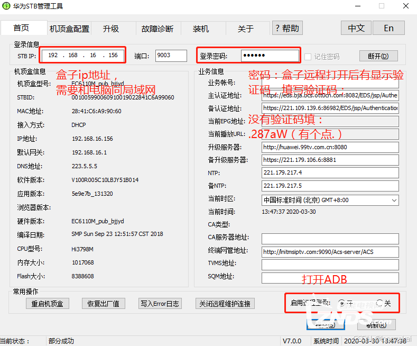Click the DNS地址 value 223.5.5.5
This screenshot has width=417, height=346.
(x=85, y=166)
